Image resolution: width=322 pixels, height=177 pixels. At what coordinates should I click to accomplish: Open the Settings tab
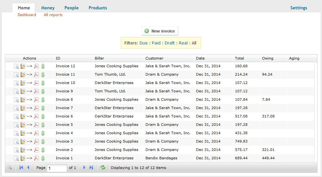[x=298, y=8]
